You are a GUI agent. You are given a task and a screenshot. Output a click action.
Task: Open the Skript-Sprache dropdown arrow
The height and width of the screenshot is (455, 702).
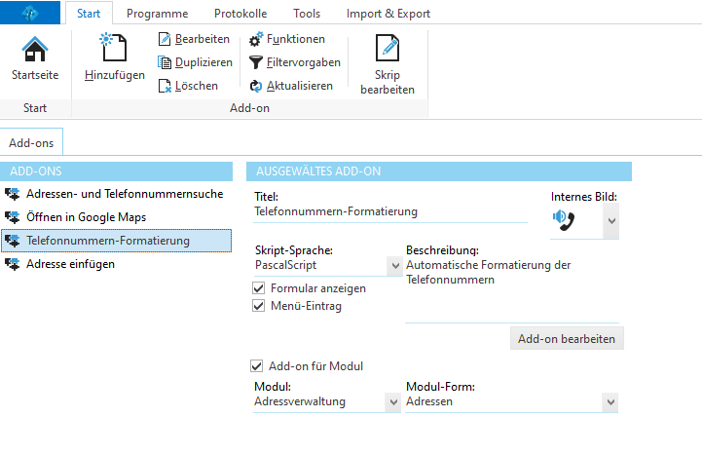(395, 266)
